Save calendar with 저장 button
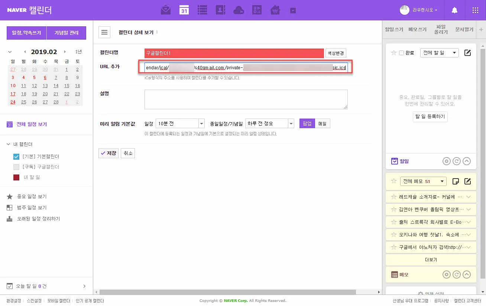Viewport: 486px width, 306px height. click(x=108, y=153)
